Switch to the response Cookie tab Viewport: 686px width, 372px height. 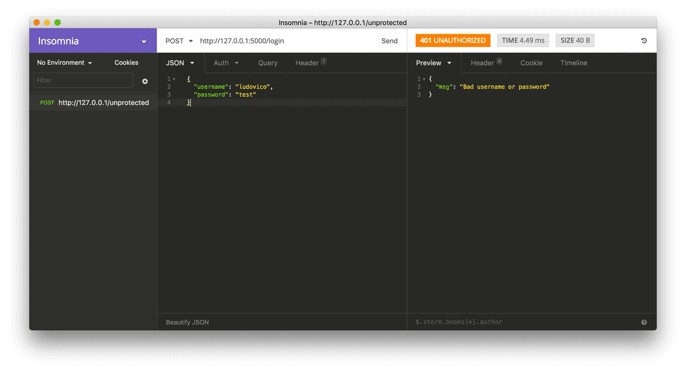point(531,62)
